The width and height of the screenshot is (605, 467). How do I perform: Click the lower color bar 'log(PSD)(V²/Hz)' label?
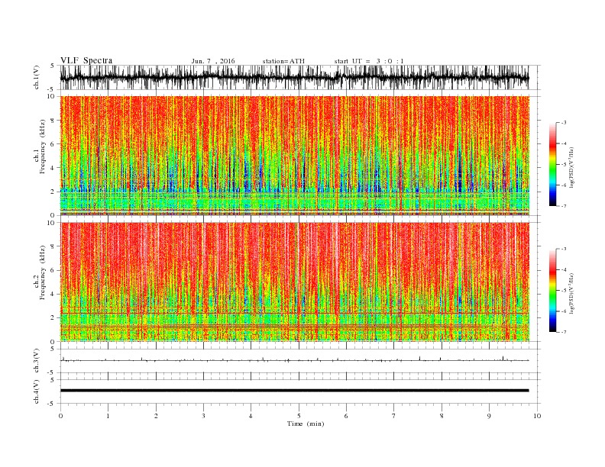pyautogui.click(x=572, y=294)
